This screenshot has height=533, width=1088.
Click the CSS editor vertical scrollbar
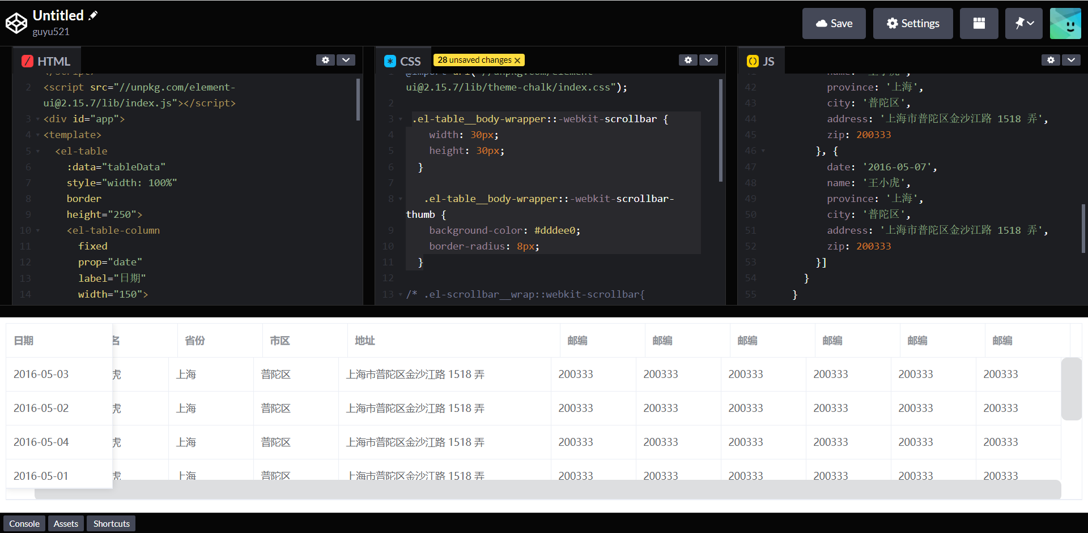721,130
